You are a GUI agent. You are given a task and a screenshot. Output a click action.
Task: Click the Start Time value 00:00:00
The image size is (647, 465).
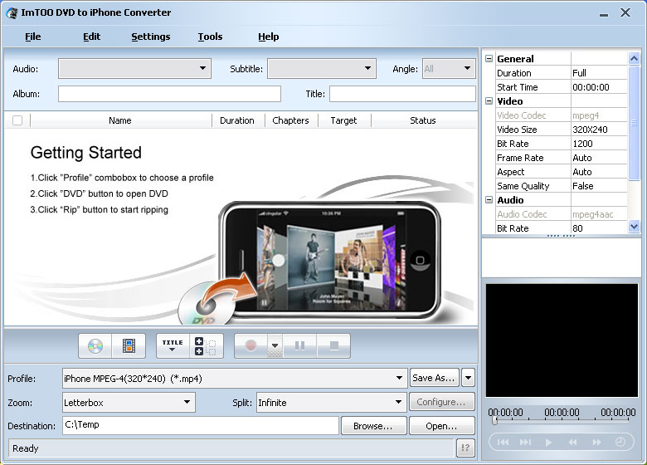599,87
